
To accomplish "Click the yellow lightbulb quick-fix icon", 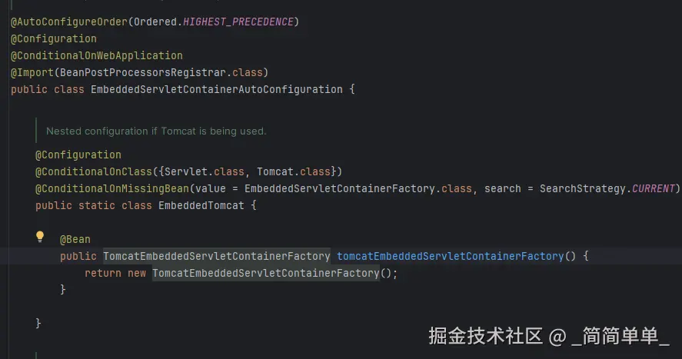I will tap(41, 237).
